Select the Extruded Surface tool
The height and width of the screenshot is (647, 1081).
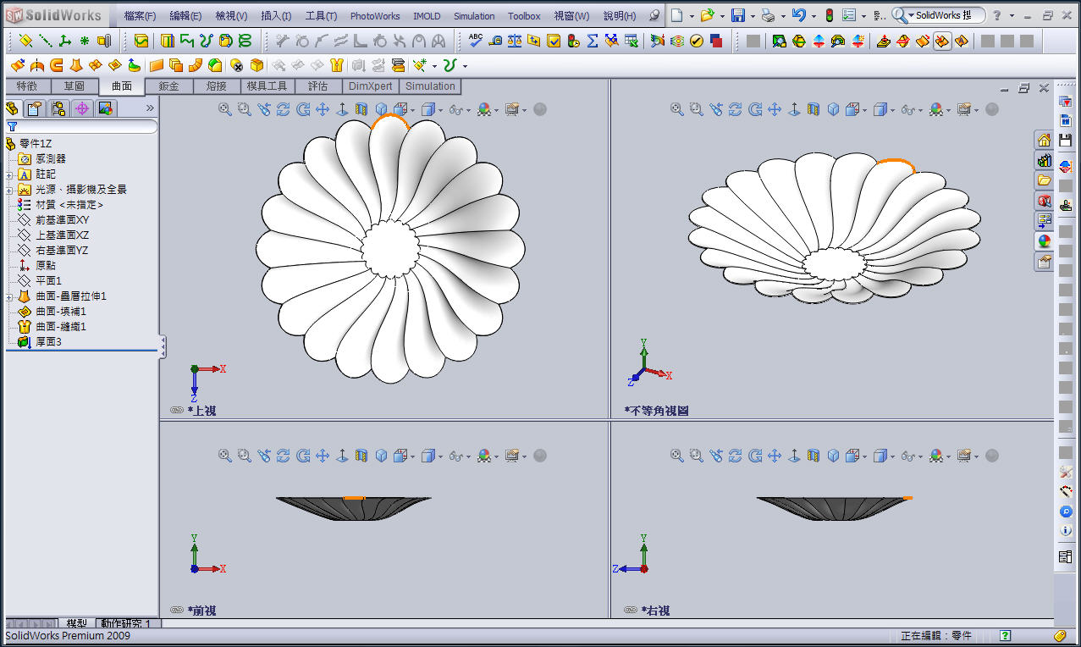click(17, 65)
